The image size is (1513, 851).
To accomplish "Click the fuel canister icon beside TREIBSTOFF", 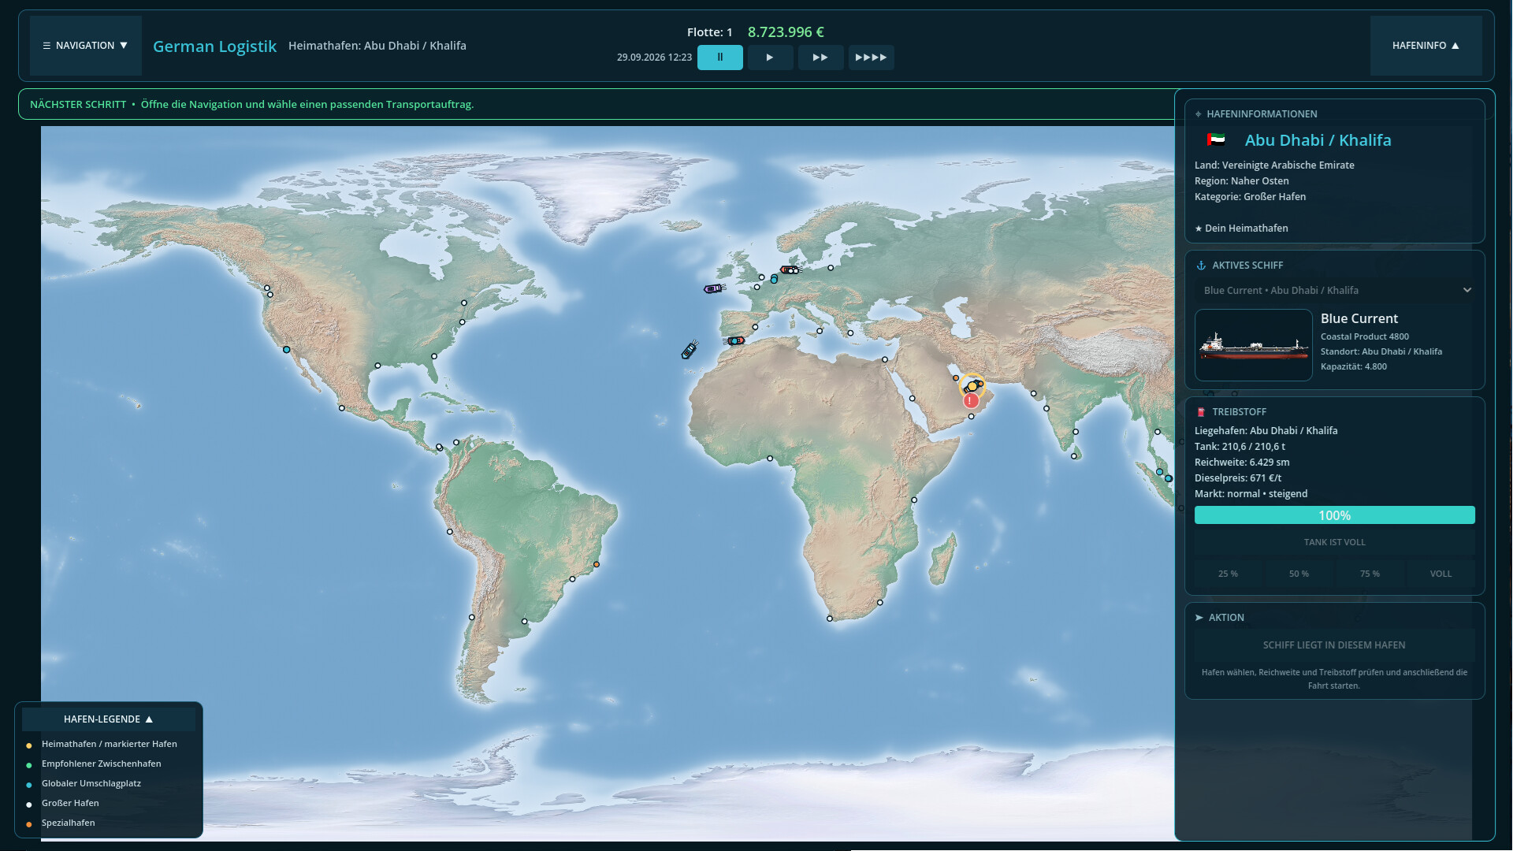I will point(1201,412).
